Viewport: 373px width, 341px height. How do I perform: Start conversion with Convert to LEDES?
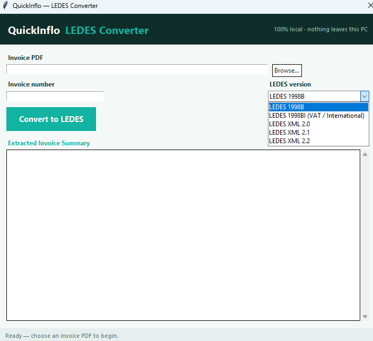(51, 119)
